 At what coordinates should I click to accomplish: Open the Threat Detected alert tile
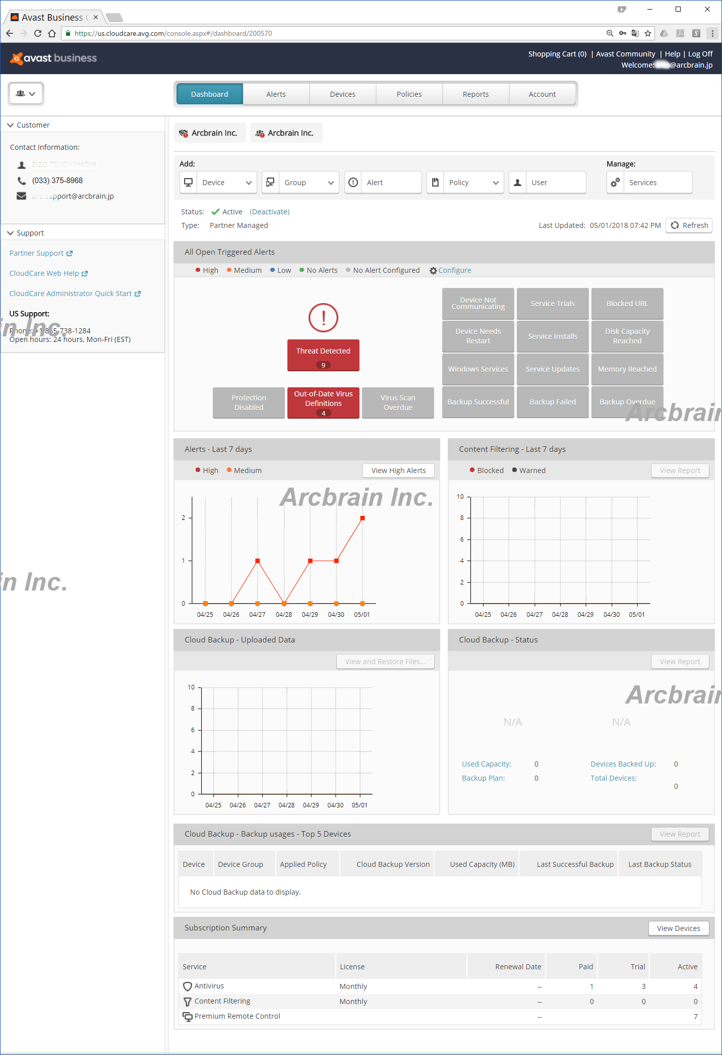click(323, 356)
